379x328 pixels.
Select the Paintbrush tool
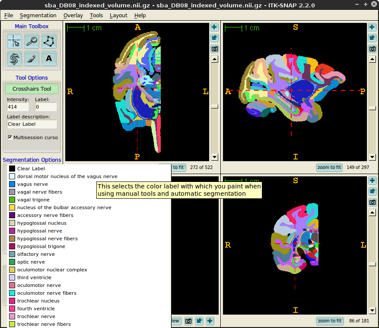[x=32, y=58]
